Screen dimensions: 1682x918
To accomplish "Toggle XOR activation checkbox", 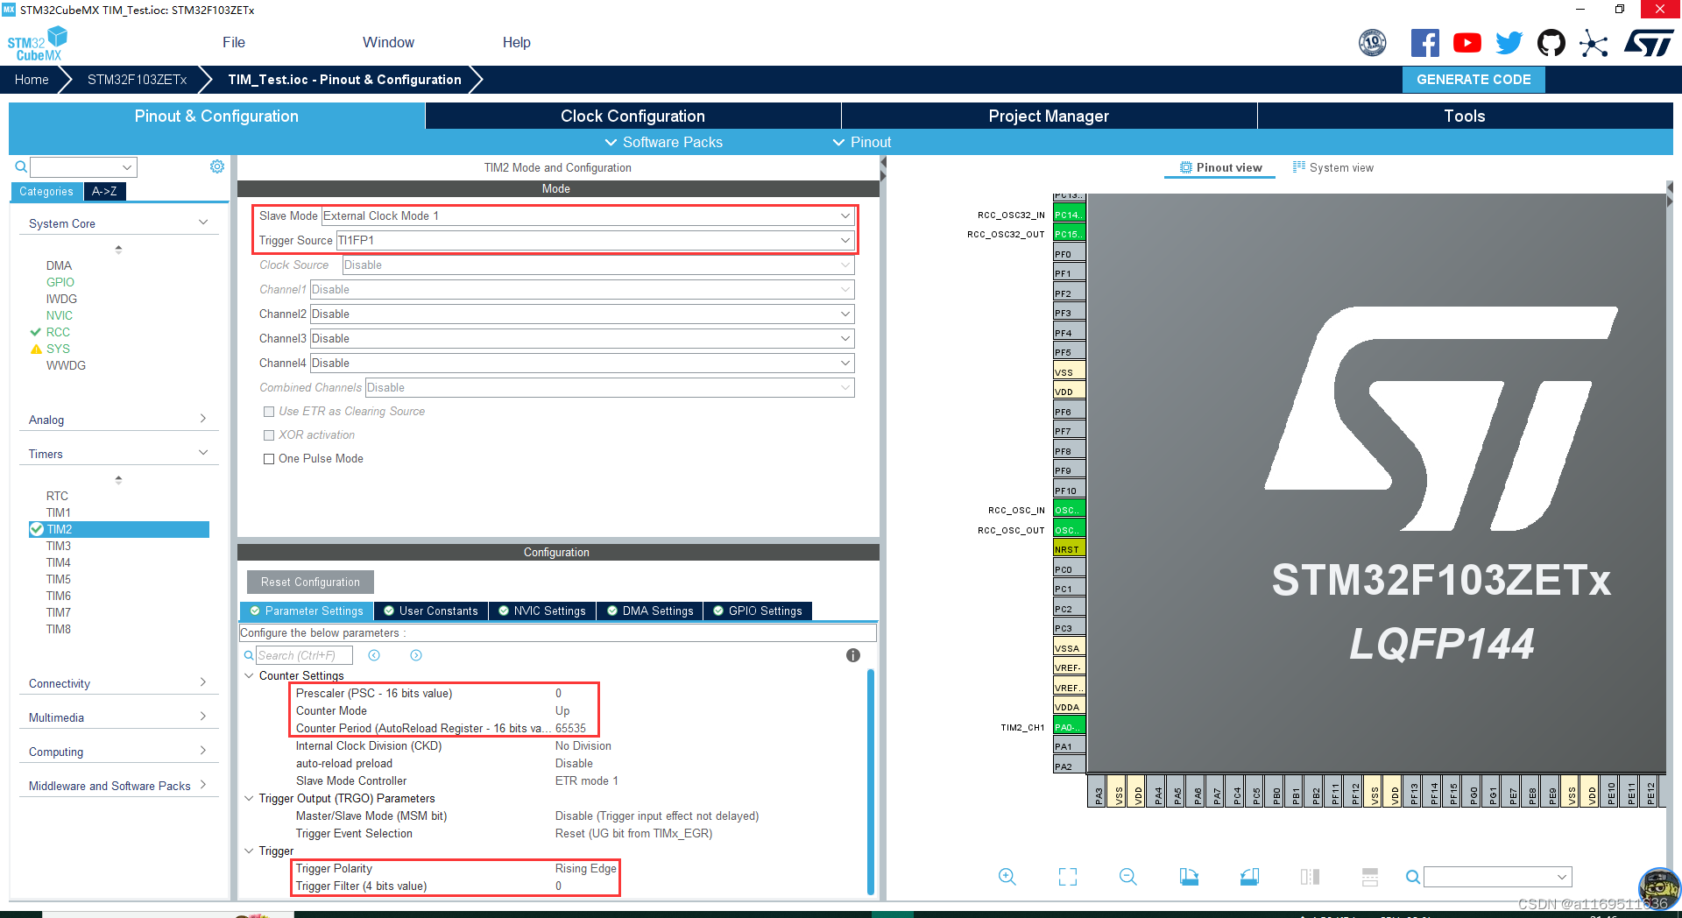I will 269,435.
